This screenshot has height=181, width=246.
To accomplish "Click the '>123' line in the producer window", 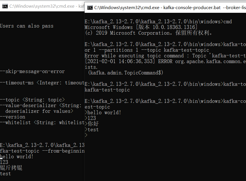I will (90, 118).
